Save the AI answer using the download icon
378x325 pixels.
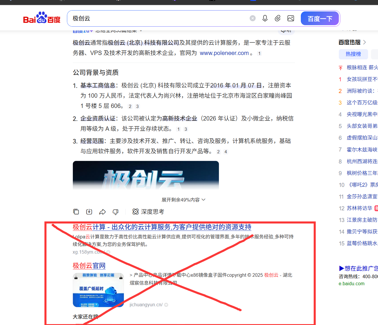click(x=89, y=211)
